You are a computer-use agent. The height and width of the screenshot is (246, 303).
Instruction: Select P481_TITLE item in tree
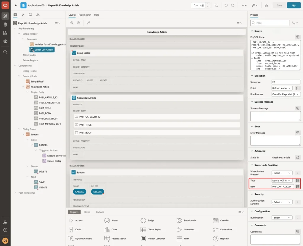click(x=45, y=108)
